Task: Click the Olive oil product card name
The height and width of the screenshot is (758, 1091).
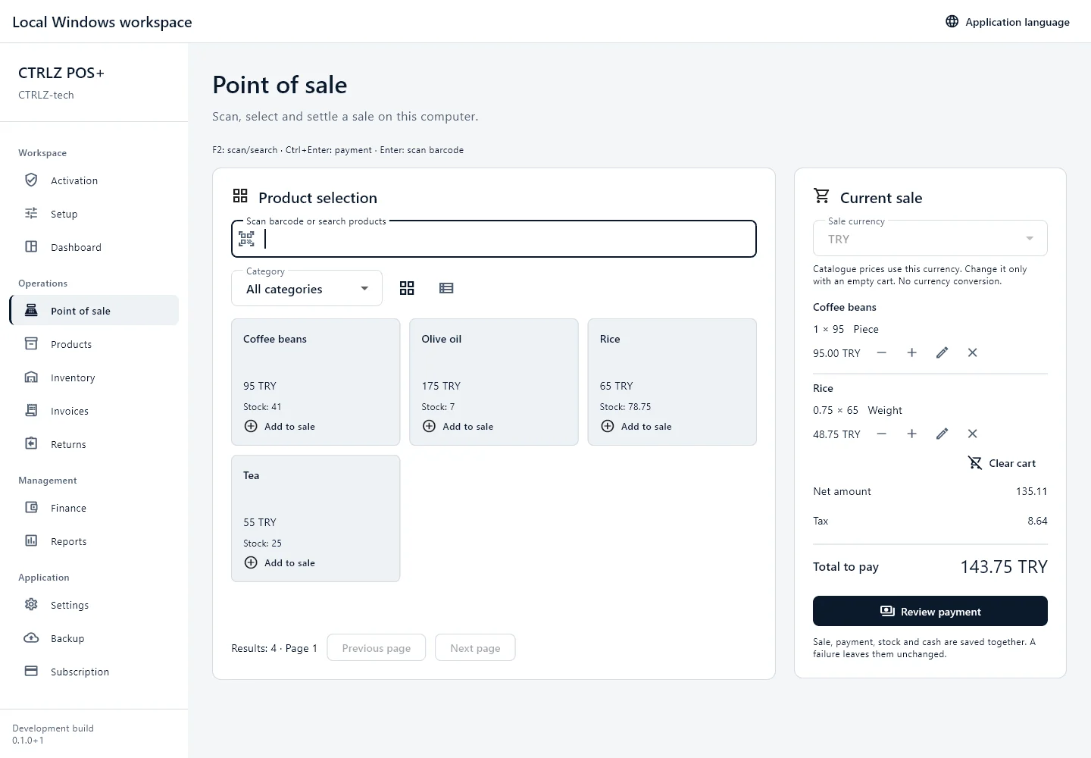Action: pos(442,339)
